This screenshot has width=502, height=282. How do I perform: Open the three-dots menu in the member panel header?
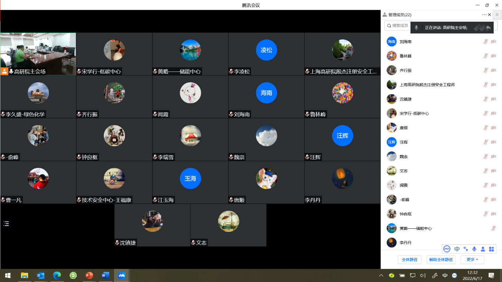pos(484,15)
